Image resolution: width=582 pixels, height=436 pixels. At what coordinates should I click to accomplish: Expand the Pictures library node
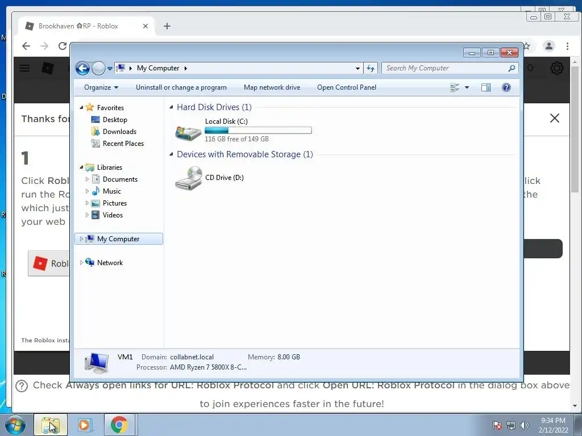point(87,203)
